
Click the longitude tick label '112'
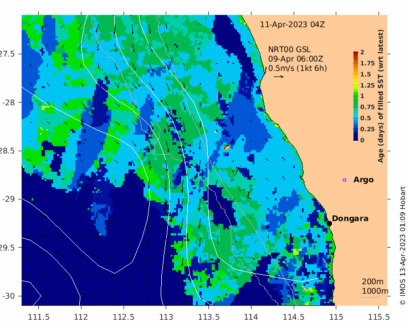click(x=81, y=317)
